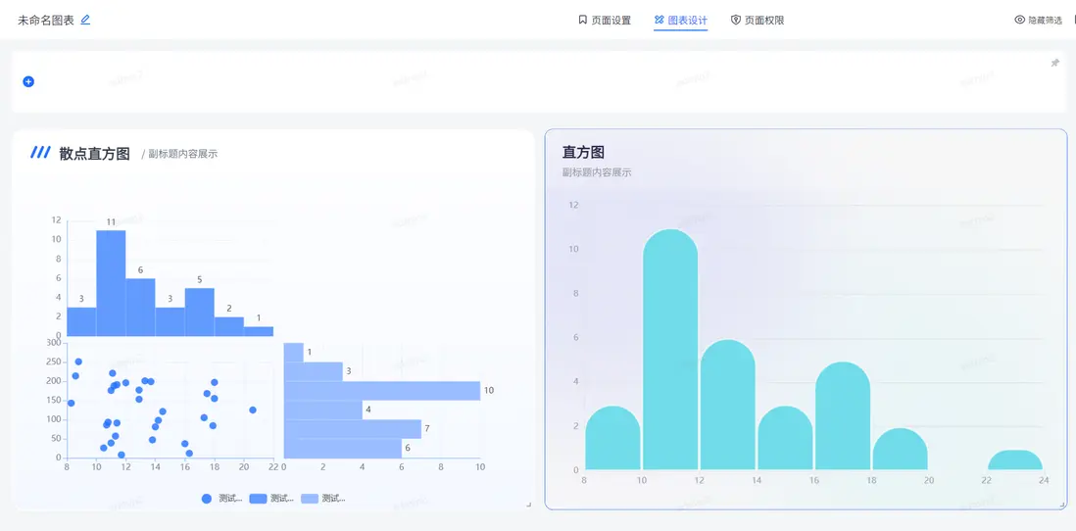The width and height of the screenshot is (1076, 531).
Task: Click the blue histogram bar labeled 6 on top
Action: click(140, 308)
